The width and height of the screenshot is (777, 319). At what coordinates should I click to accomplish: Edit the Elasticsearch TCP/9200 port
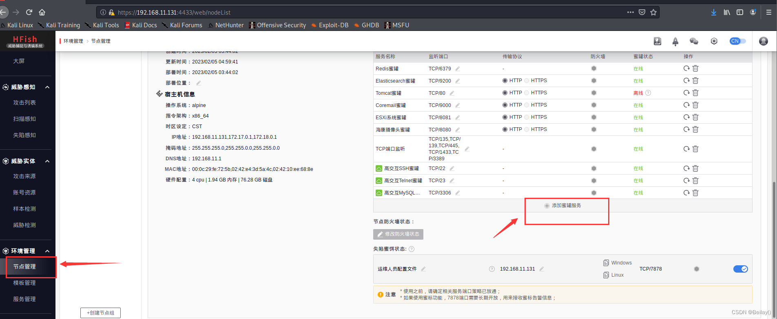(x=458, y=81)
